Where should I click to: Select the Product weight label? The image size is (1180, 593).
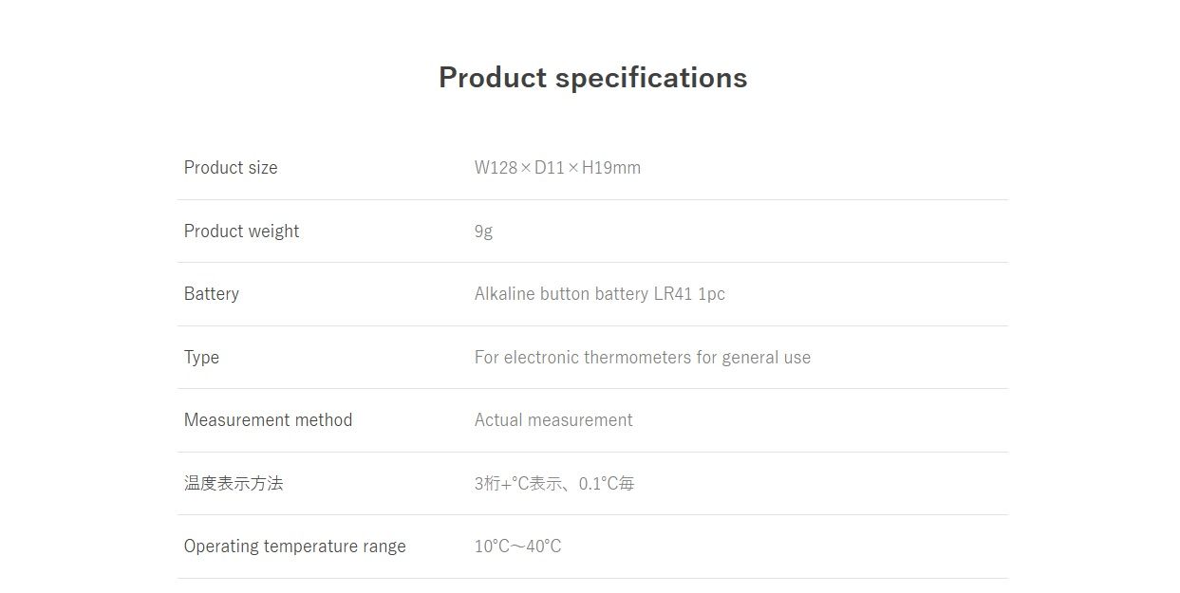point(241,232)
